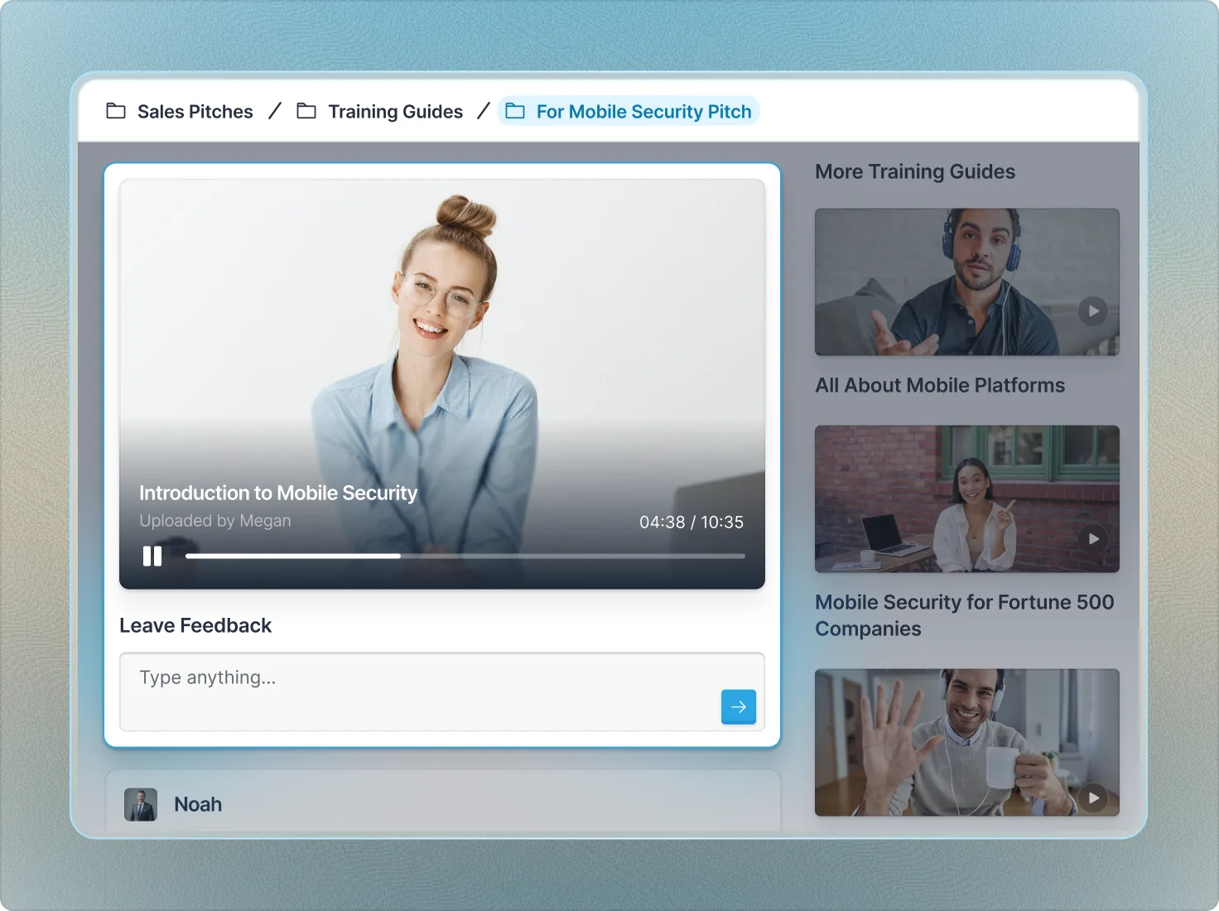
Task: Click the folder icon beside Training Guides
Action: [306, 111]
